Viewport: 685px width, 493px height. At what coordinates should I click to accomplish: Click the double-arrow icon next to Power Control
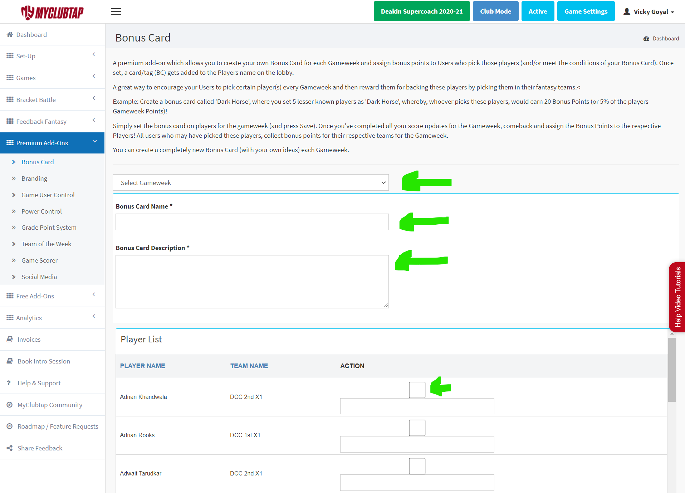pos(14,211)
